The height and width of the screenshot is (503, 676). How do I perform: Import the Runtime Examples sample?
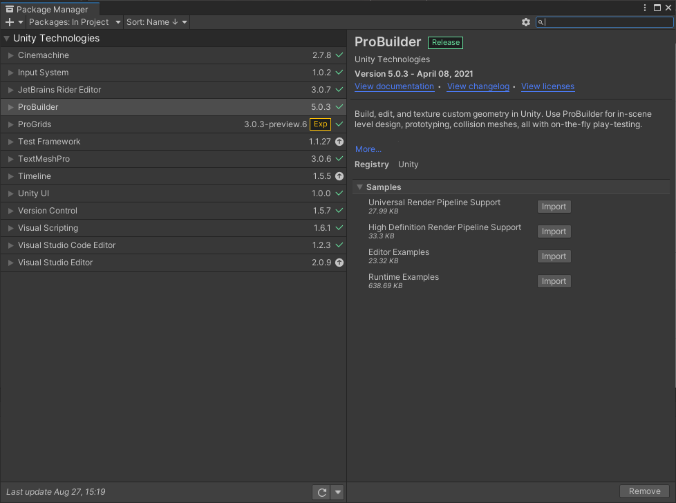click(554, 281)
